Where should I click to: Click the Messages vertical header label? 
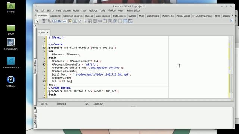tap(35, 119)
